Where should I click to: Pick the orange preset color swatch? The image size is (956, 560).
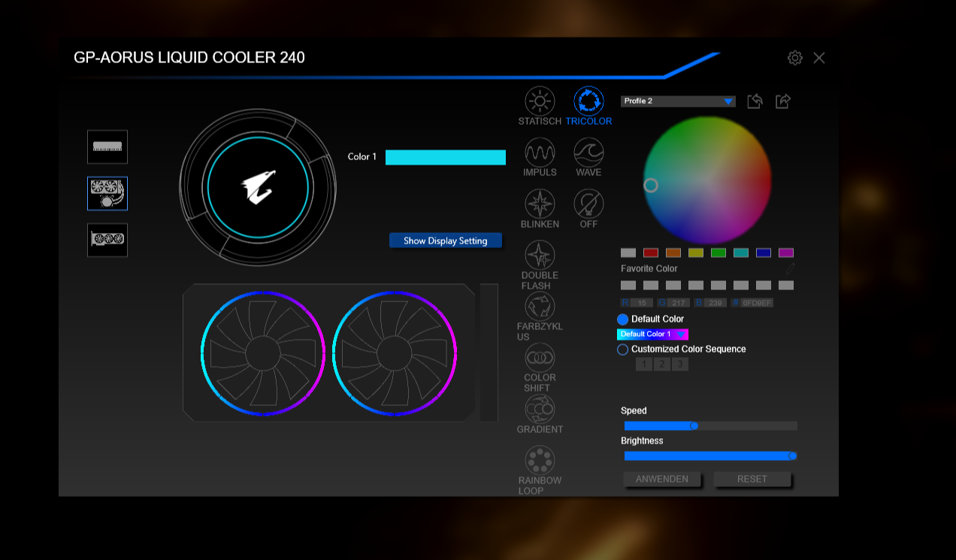[673, 253]
